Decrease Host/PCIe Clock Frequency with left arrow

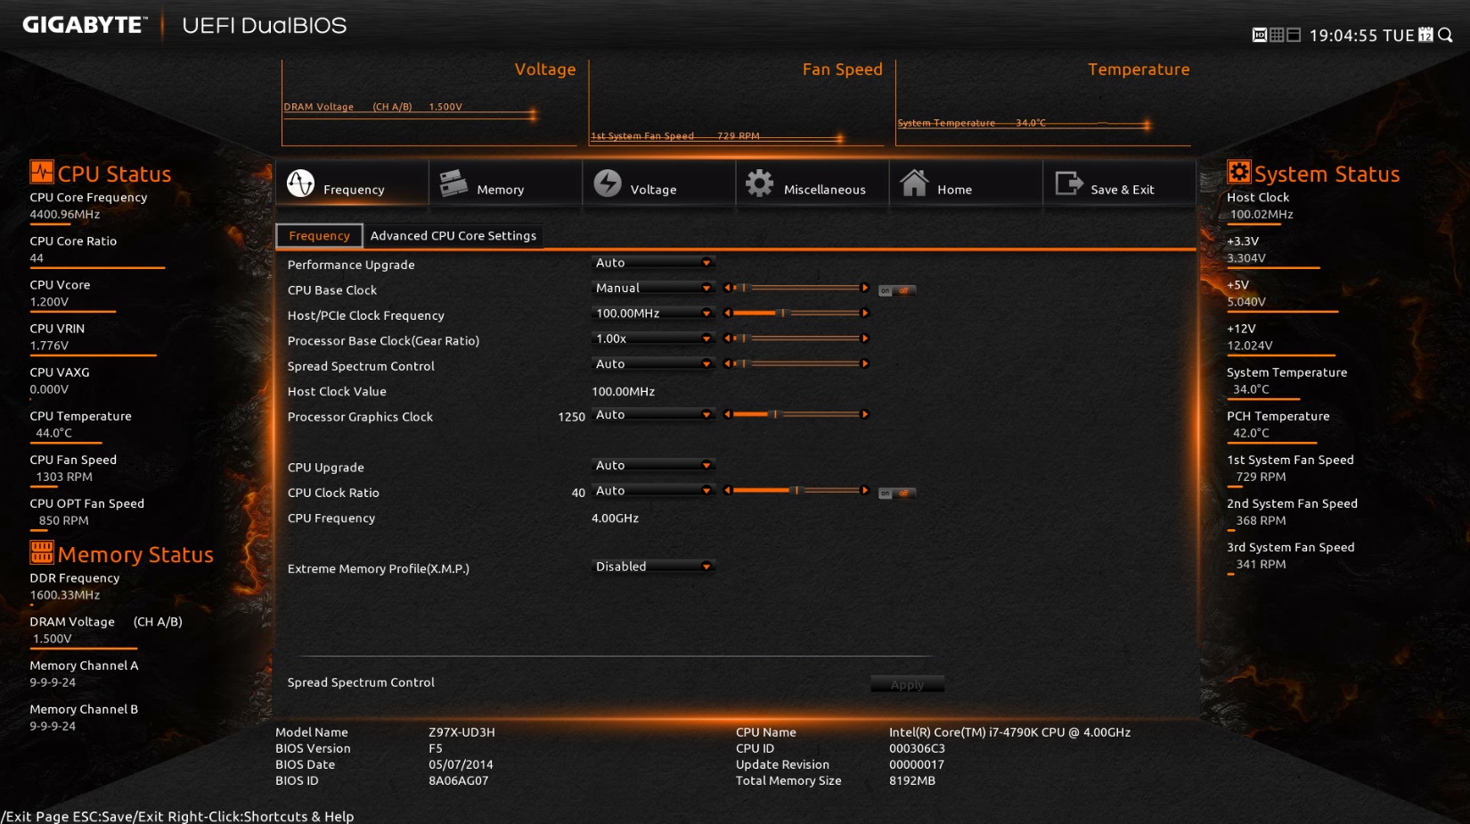727,313
